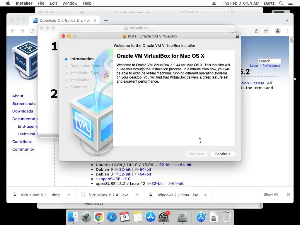The height and width of the screenshot is (225, 300).
Task: Open Notes icon in Dock
Action: pyautogui.click(x=138, y=217)
